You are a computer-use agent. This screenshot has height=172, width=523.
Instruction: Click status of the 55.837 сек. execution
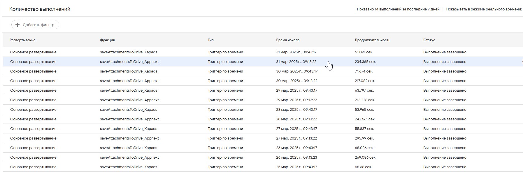click(x=445, y=129)
